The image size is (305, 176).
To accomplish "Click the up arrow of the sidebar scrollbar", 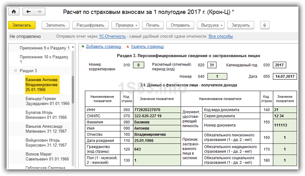I will point(73,47).
